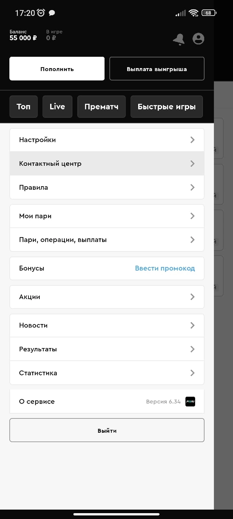The height and width of the screenshot is (519, 233).
Task: Log out with the Выйти button
Action: tap(107, 430)
